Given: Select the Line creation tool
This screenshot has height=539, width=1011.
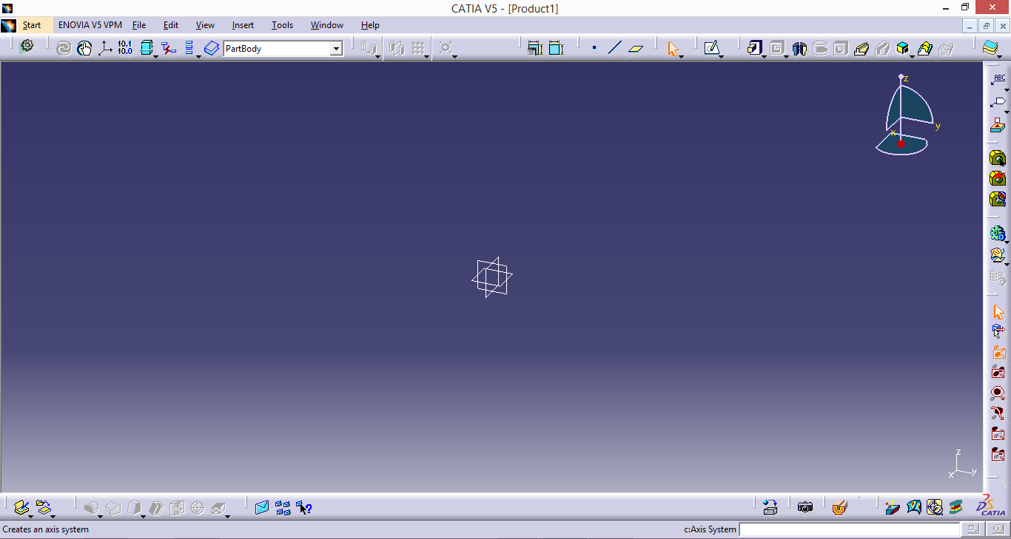Looking at the screenshot, I should click(x=614, y=48).
